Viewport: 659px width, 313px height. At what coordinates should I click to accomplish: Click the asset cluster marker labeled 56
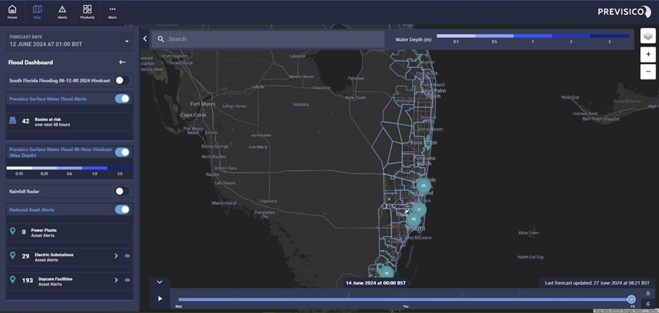point(414,220)
